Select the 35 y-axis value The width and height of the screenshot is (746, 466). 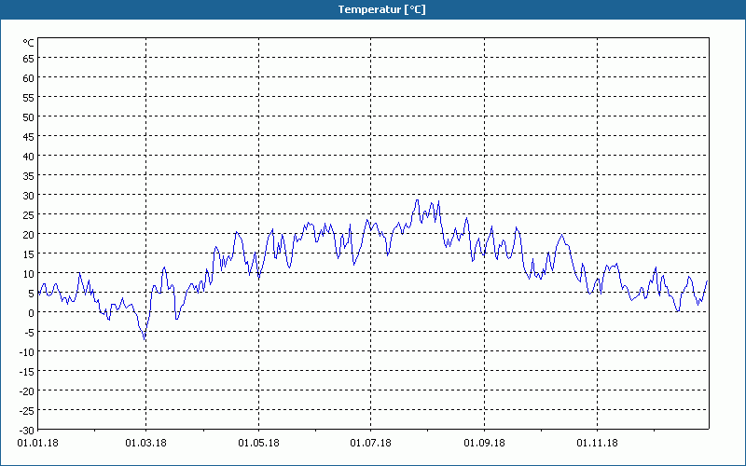click(x=29, y=176)
